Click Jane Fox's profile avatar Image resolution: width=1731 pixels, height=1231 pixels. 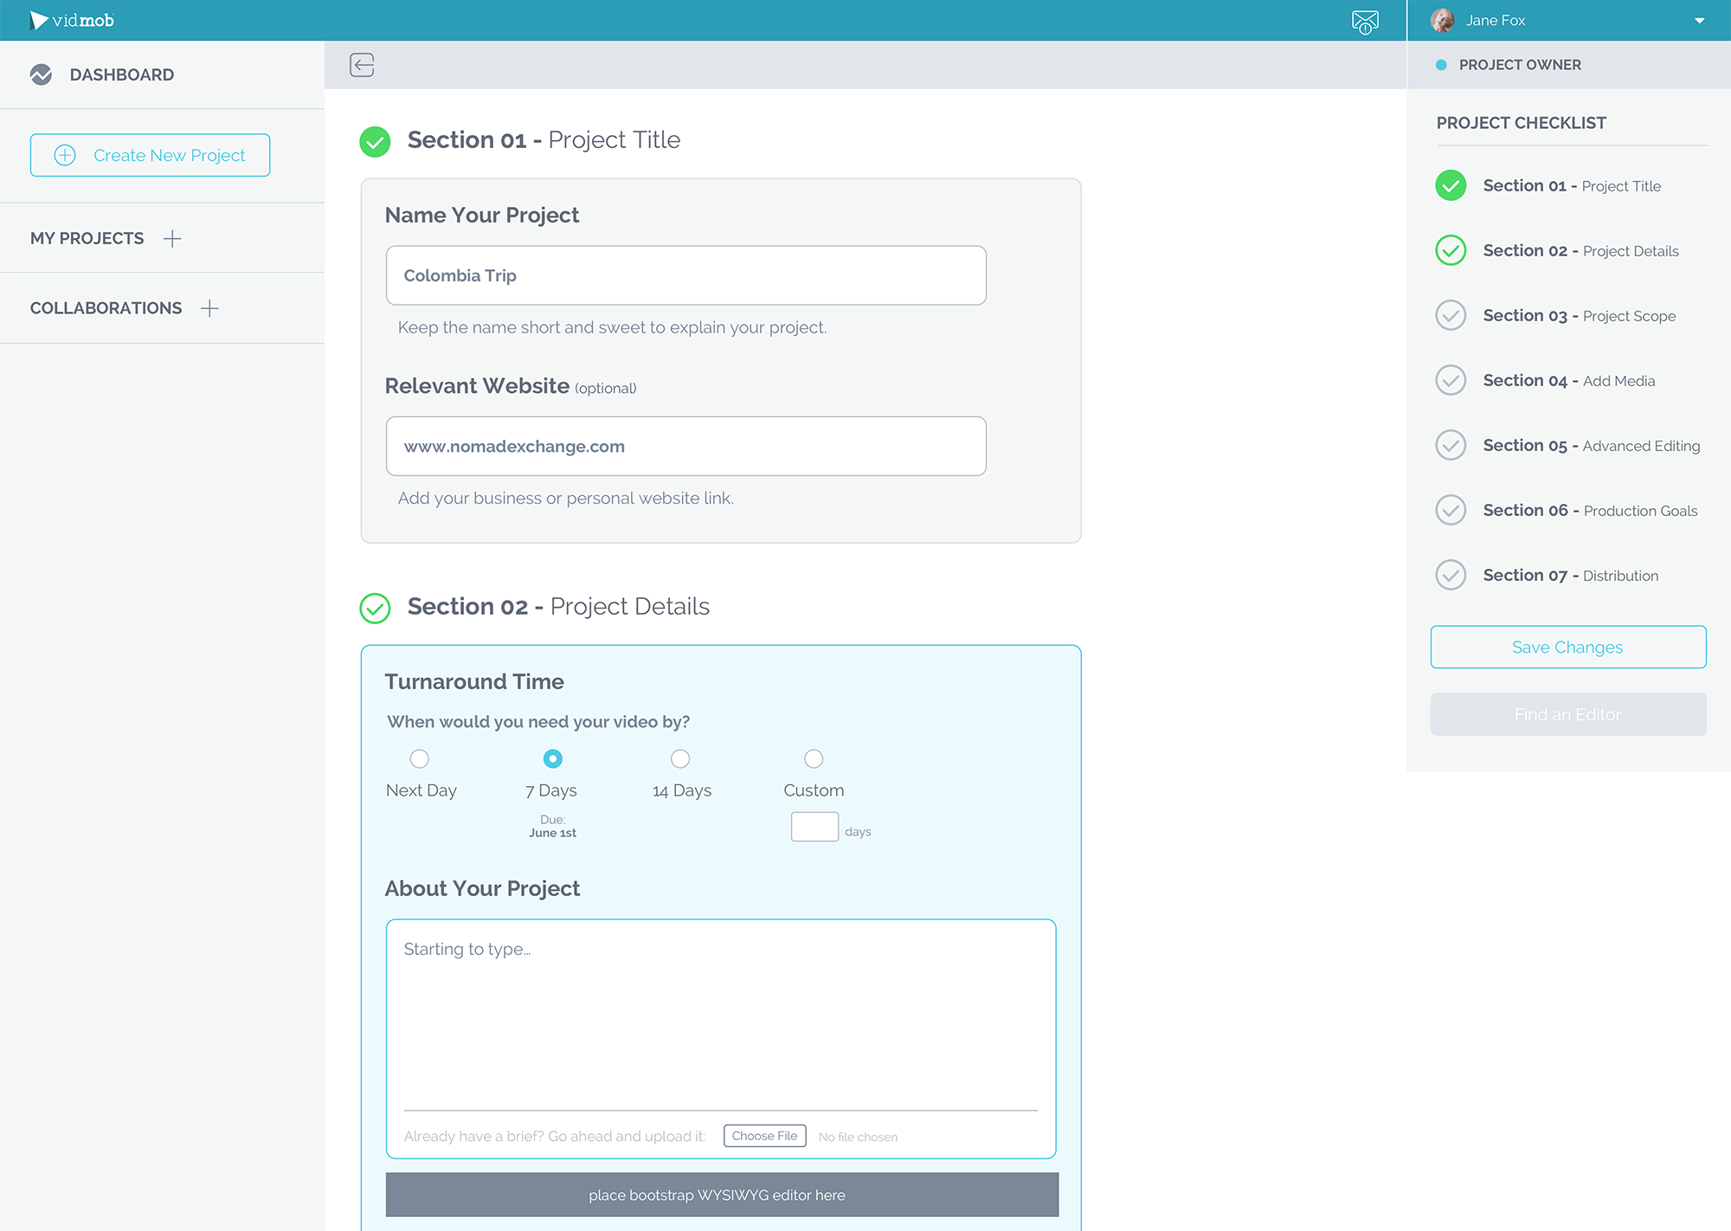point(1441,19)
